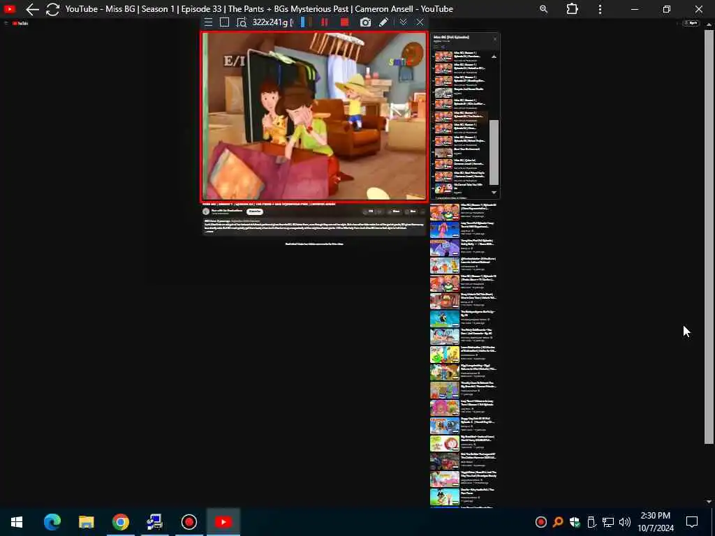Like the video with the thumbs-up button
This screenshot has width=715, height=536.
point(368,211)
